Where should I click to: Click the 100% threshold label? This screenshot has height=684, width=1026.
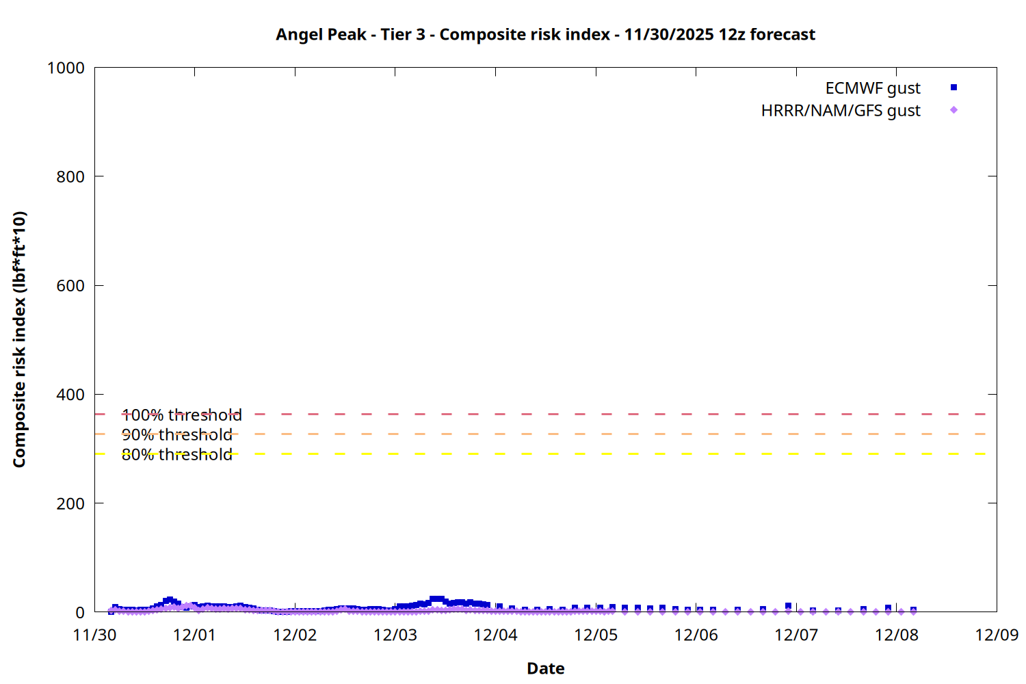181,415
